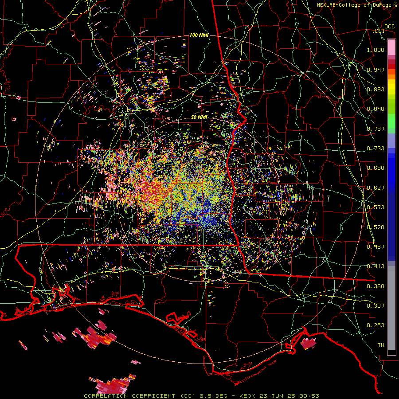Select the 0.307 scale value

pyautogui.click(x=376, y=306)
